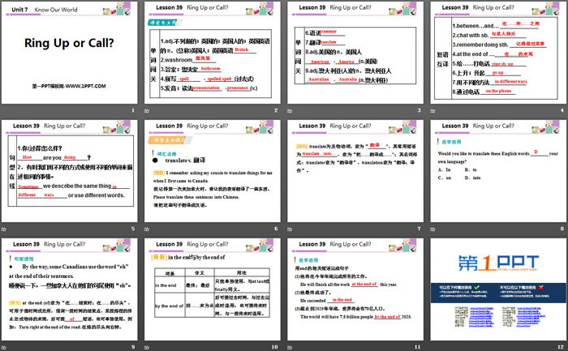Viewport: 568px width, 351px height.
Task: Click the 'Unit 7 Know Our World' header
Action: [41, 9]
